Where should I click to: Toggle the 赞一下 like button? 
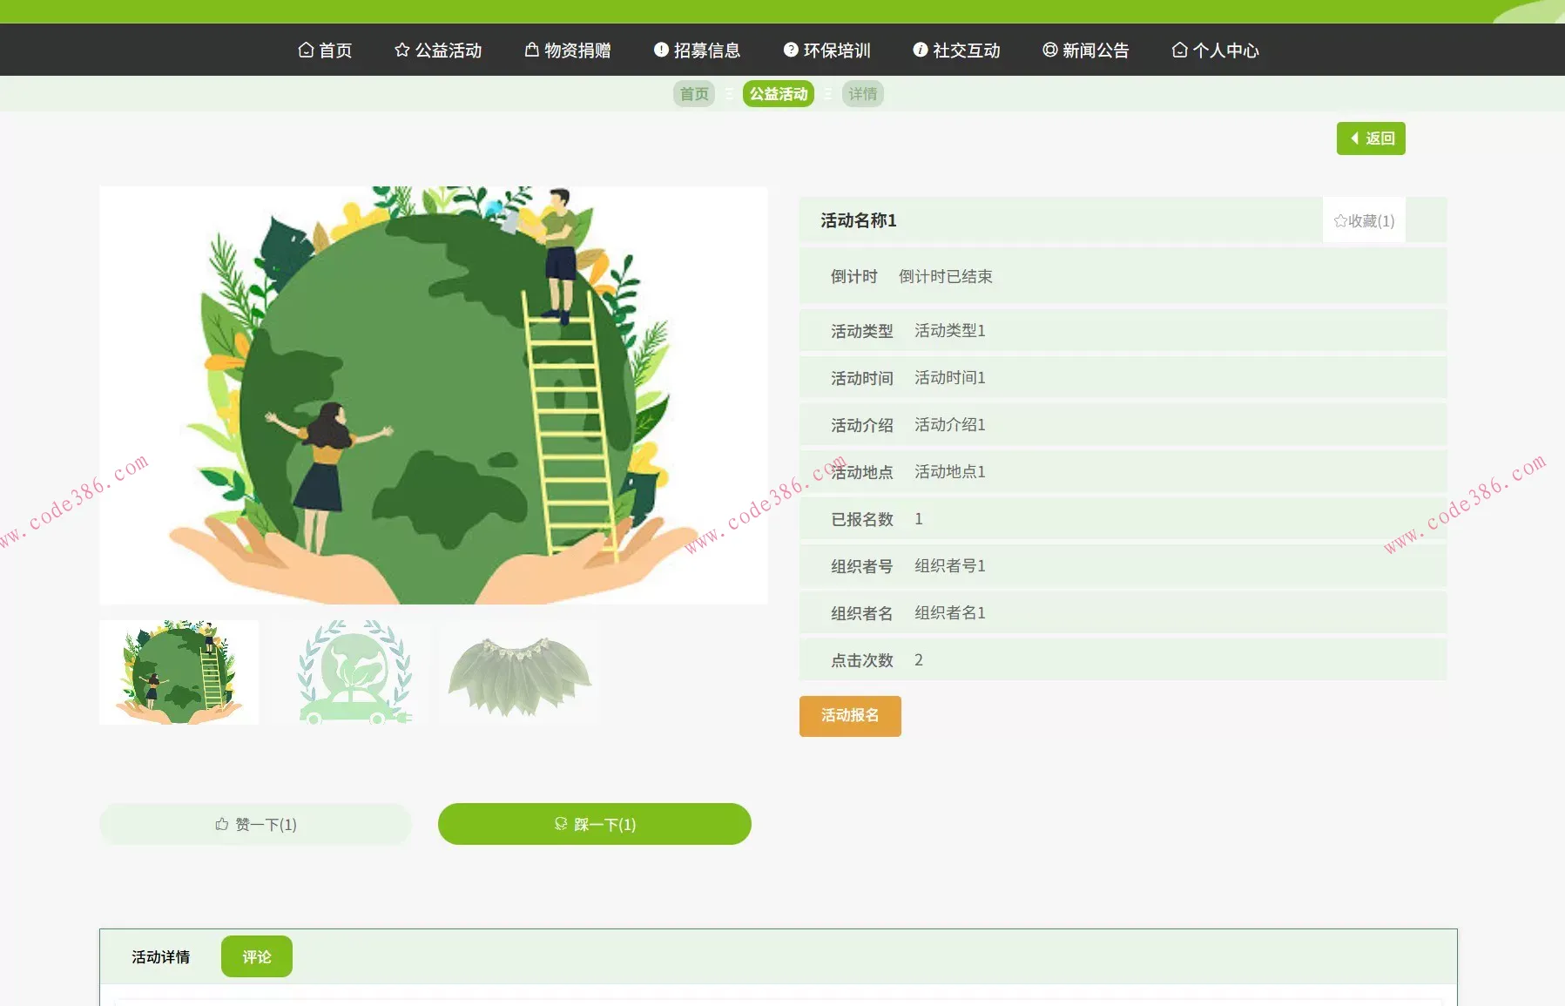[x=255, y=824]
